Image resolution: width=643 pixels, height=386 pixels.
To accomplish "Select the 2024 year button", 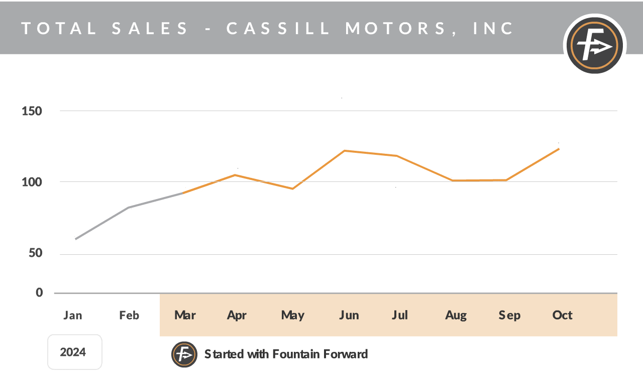I will coord(74,352).
